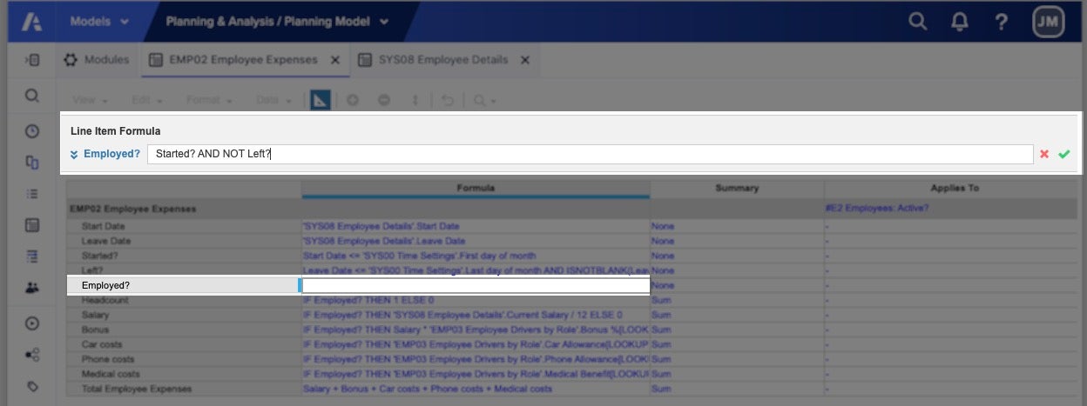This screenshot has width=1087, height=406.
Task: Click the empty Employed? formula cell
Action: coord(476,285)
